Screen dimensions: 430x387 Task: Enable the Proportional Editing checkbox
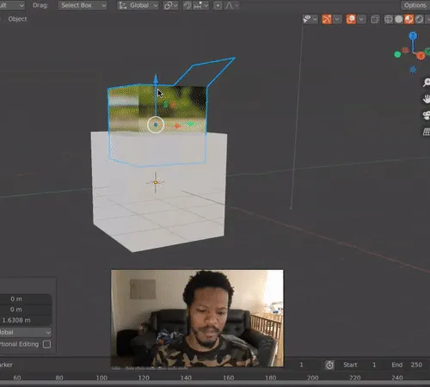tap(46, 344)
